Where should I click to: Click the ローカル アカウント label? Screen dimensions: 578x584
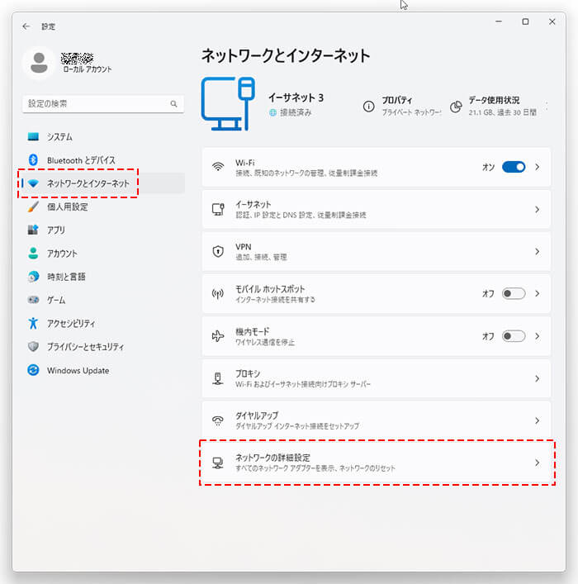click(x=88, y=69)
